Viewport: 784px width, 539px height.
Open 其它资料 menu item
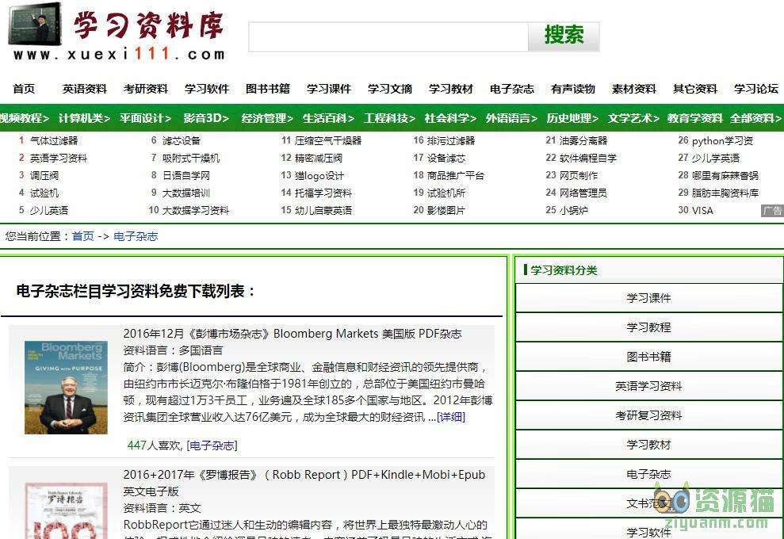click(x=694, y=89)
